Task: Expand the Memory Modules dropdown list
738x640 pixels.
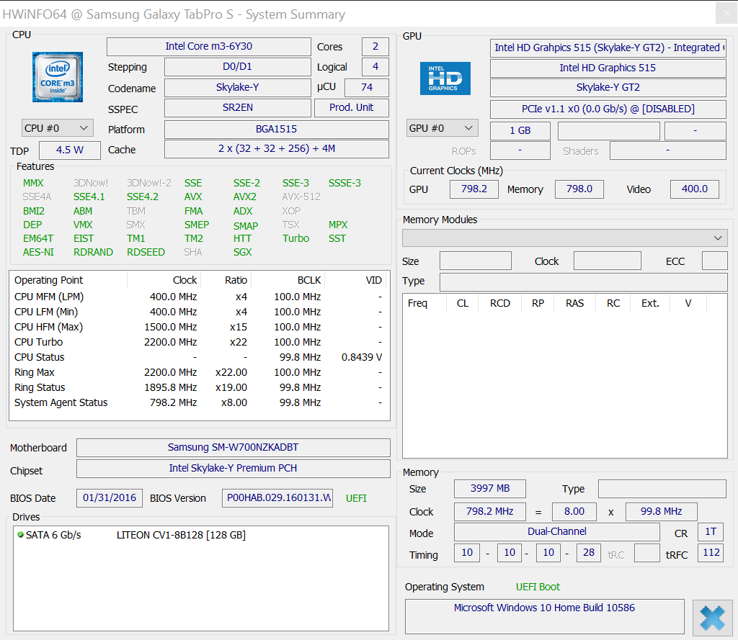Action: 564,238
